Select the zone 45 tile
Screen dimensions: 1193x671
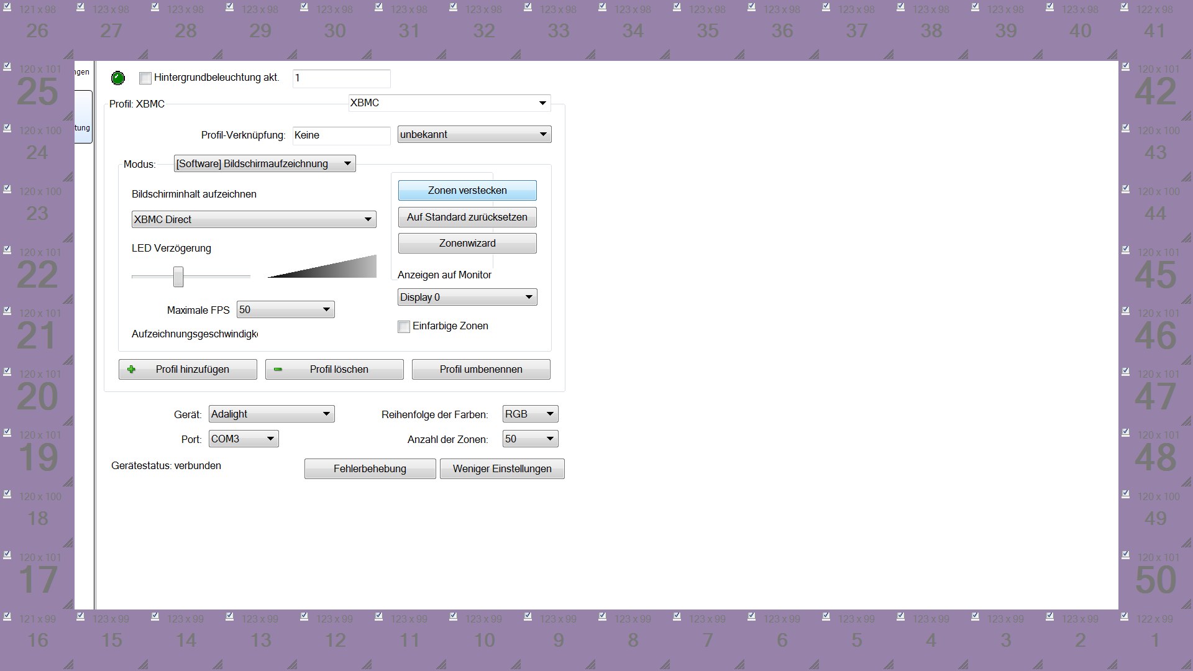tap(1156, 274)
